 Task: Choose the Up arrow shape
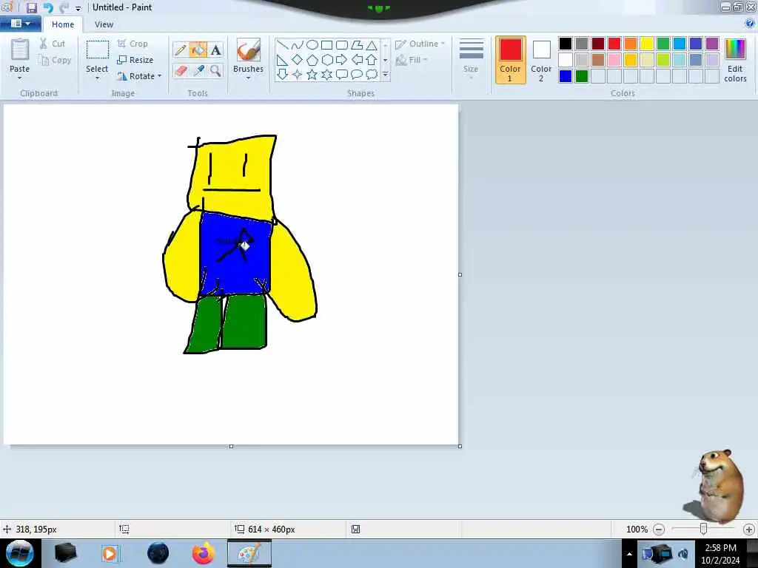372,60
